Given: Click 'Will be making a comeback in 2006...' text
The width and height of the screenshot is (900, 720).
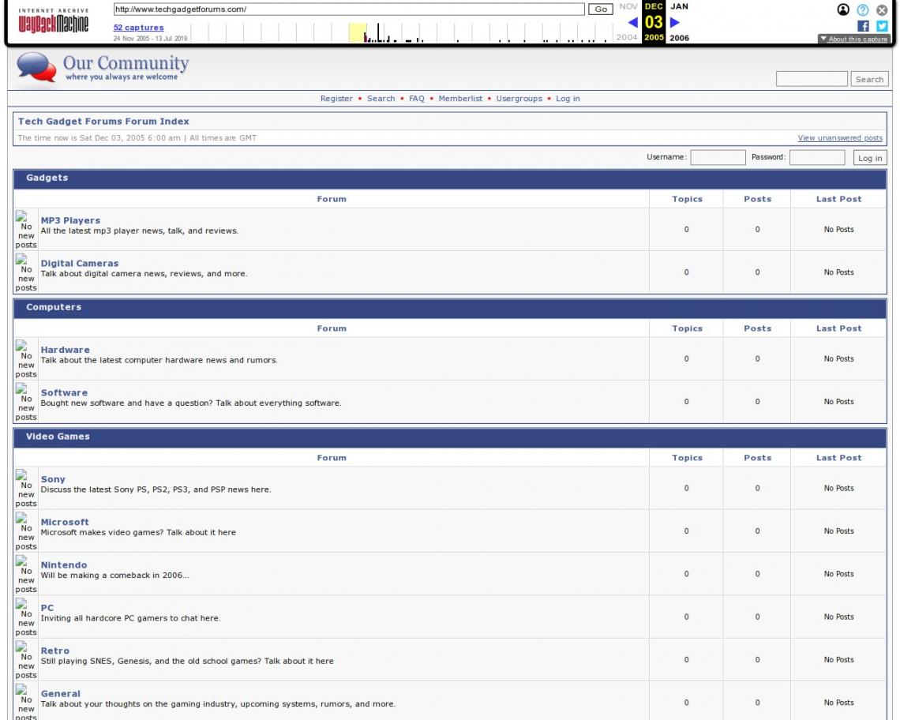Looking at the screenshot, I should 114,576.
